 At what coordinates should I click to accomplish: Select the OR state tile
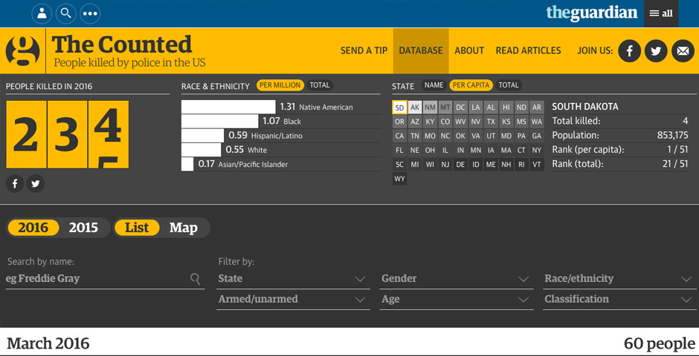[x=399, y=122]
